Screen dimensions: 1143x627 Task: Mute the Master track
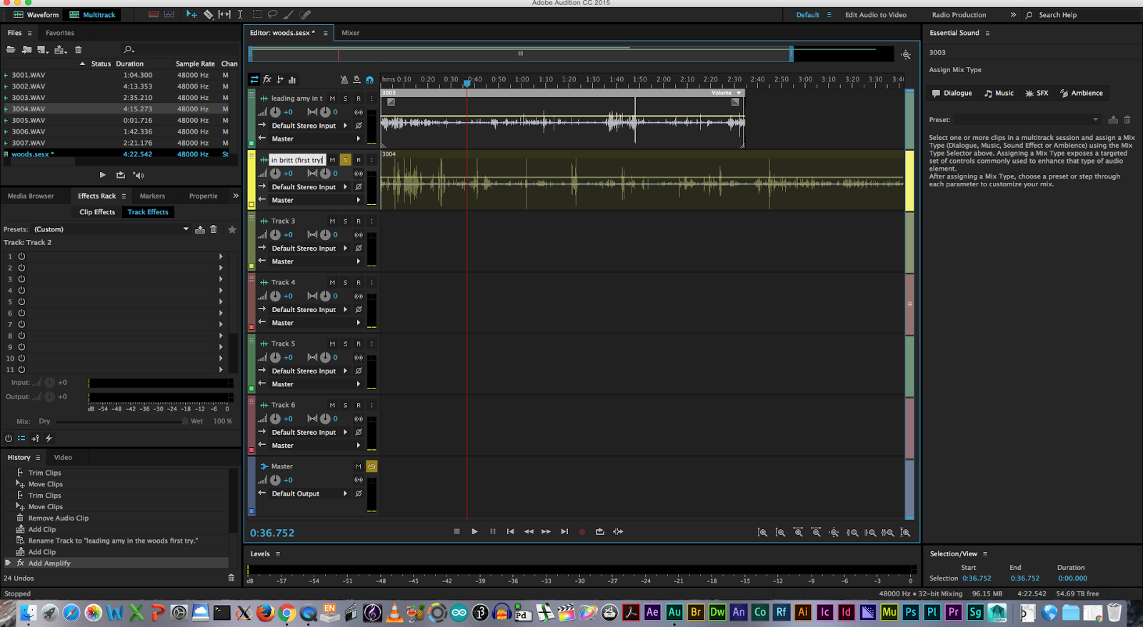click(x=359, y=466)
